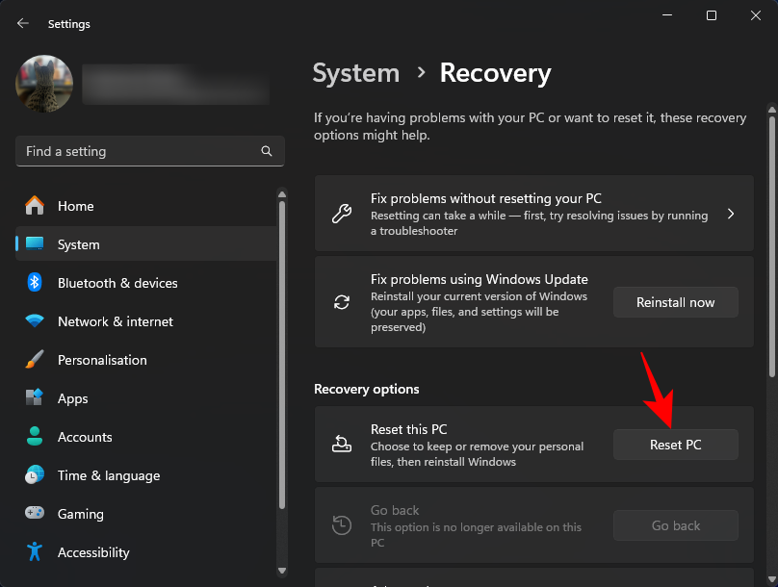Click the Personalisation paintbrush icon

35,360
